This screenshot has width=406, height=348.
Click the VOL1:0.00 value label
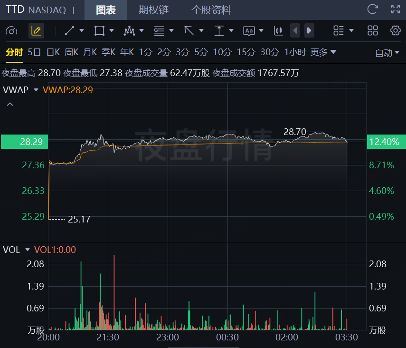click(x=55, y=250)
